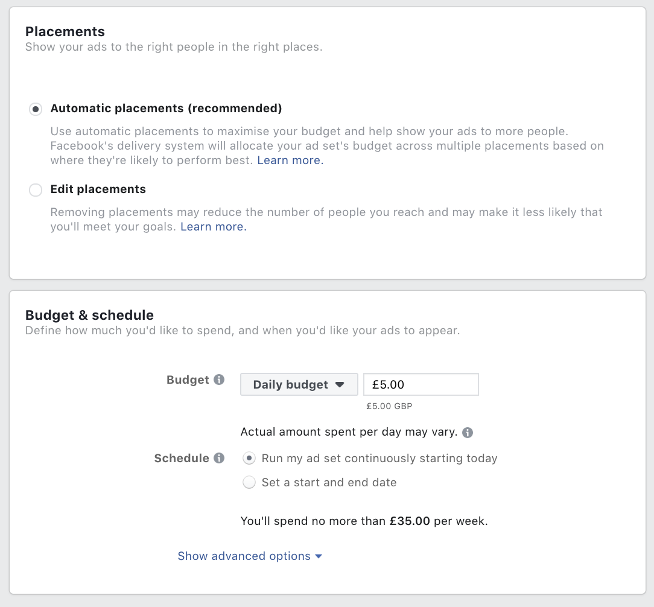Open the Daily budget dropdown

[299, 384]
